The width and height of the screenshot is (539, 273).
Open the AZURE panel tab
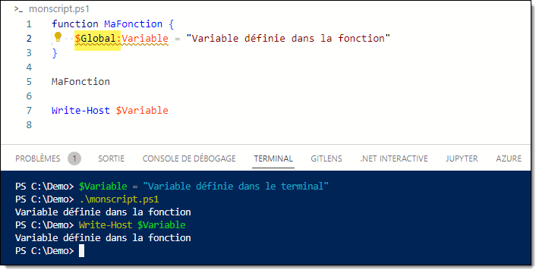(x=509, y=158)
